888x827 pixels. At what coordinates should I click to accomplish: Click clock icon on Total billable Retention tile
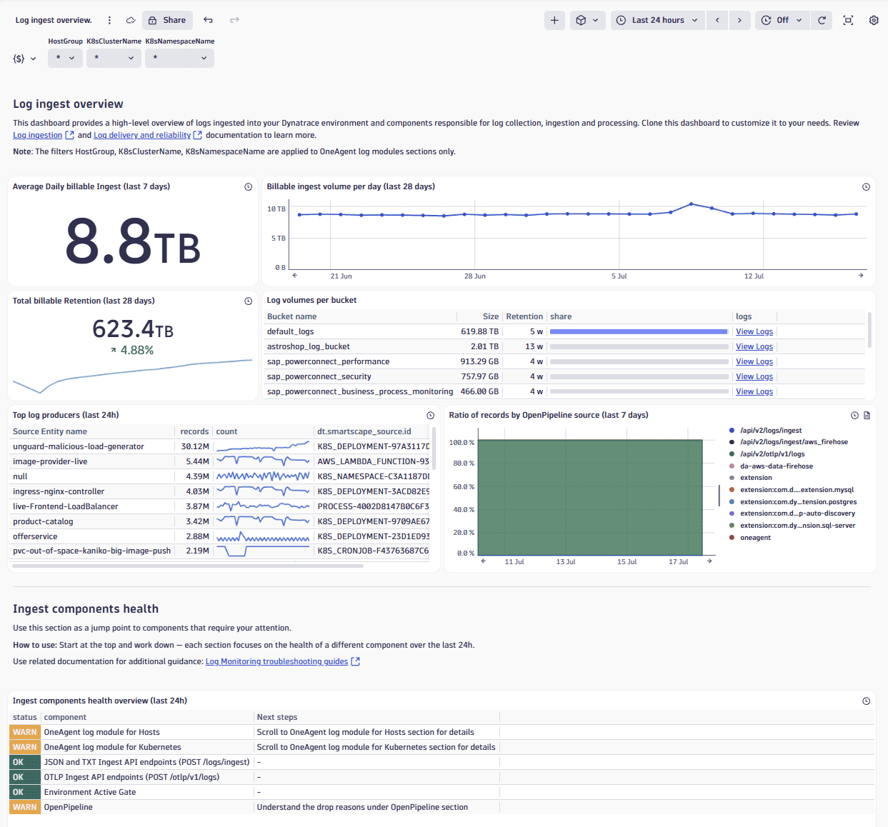249,301
